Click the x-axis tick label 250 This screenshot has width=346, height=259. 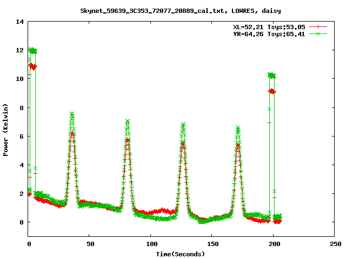tap(336, 244)
